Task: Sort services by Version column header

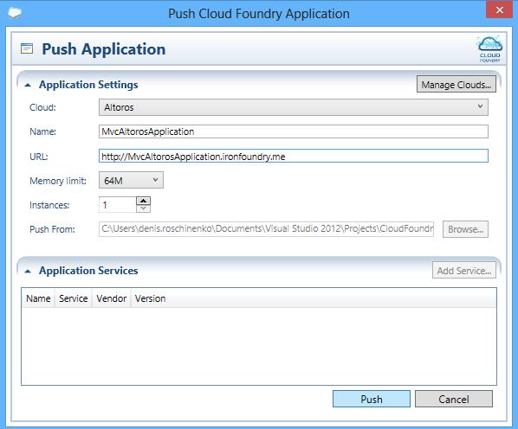Action: (x=150, y=298)
